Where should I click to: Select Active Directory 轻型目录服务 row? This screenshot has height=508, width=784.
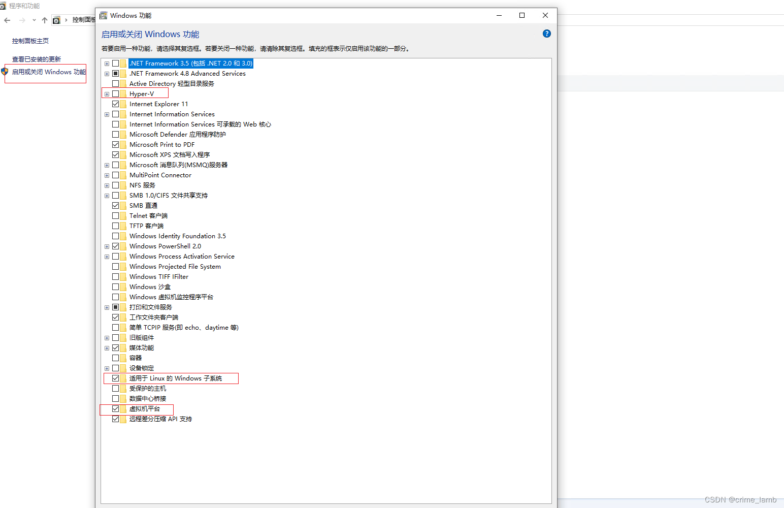[x=172, y=84]
